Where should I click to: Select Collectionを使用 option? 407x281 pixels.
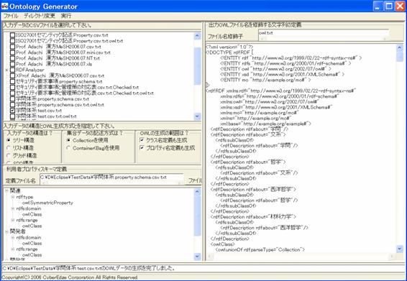(x=68, y=140)
